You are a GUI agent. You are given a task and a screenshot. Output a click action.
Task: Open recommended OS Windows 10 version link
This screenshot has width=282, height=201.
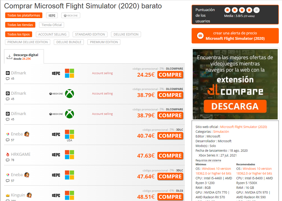[x=254, y=171]
